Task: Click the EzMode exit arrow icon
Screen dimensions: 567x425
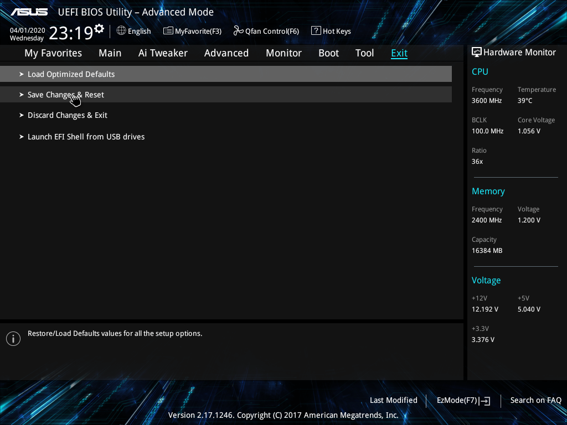Action: pos(485,401)
